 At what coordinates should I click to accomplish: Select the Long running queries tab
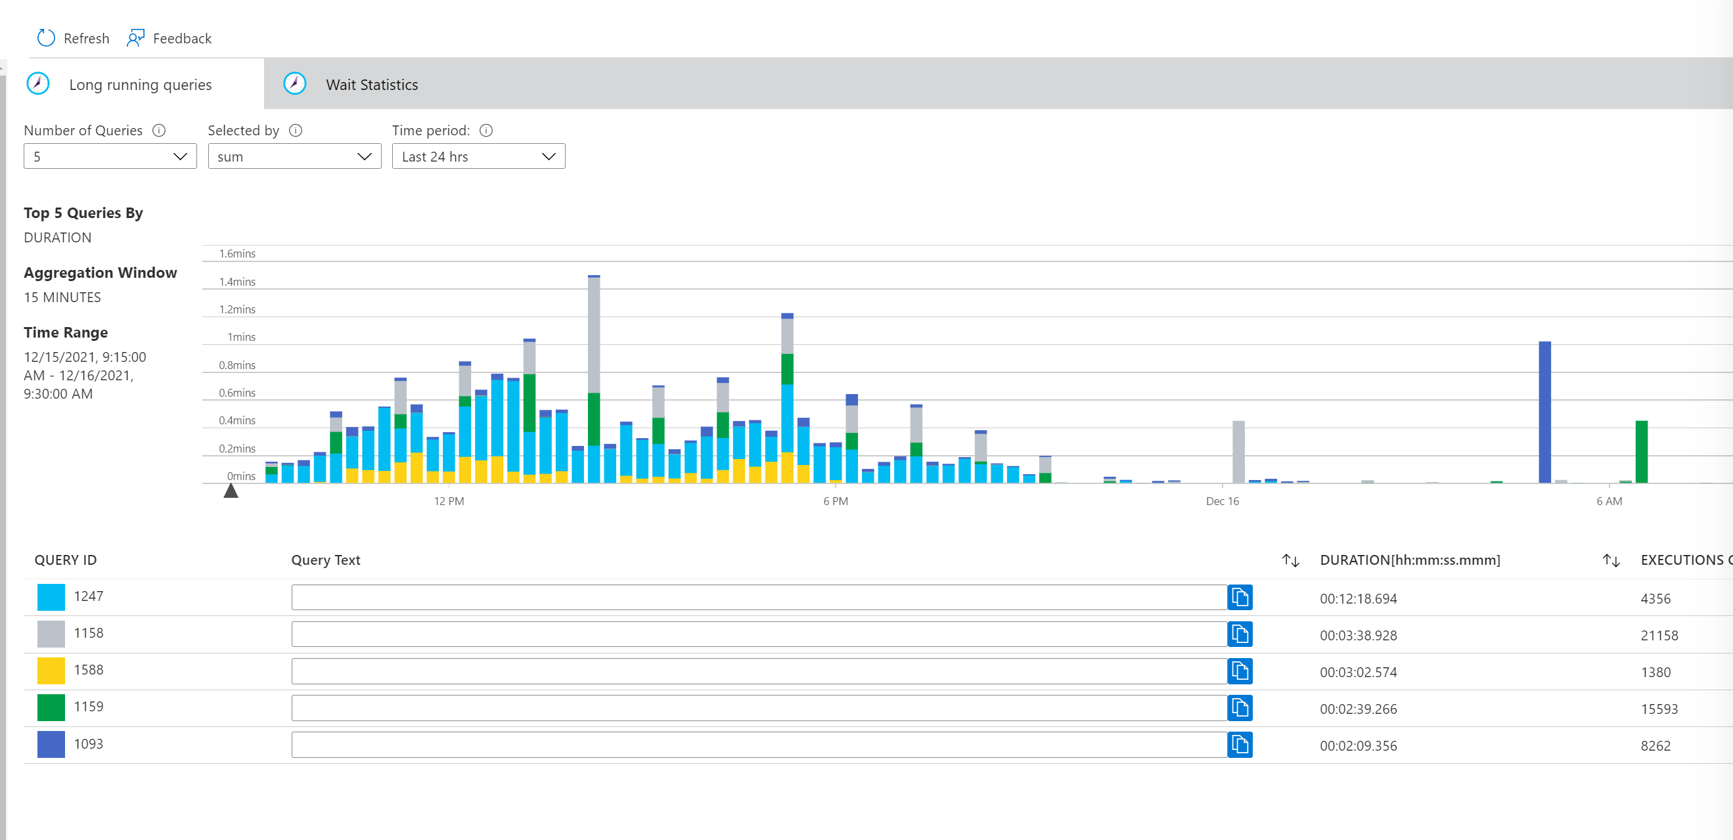pyautogui.click(x=139, y=85)
